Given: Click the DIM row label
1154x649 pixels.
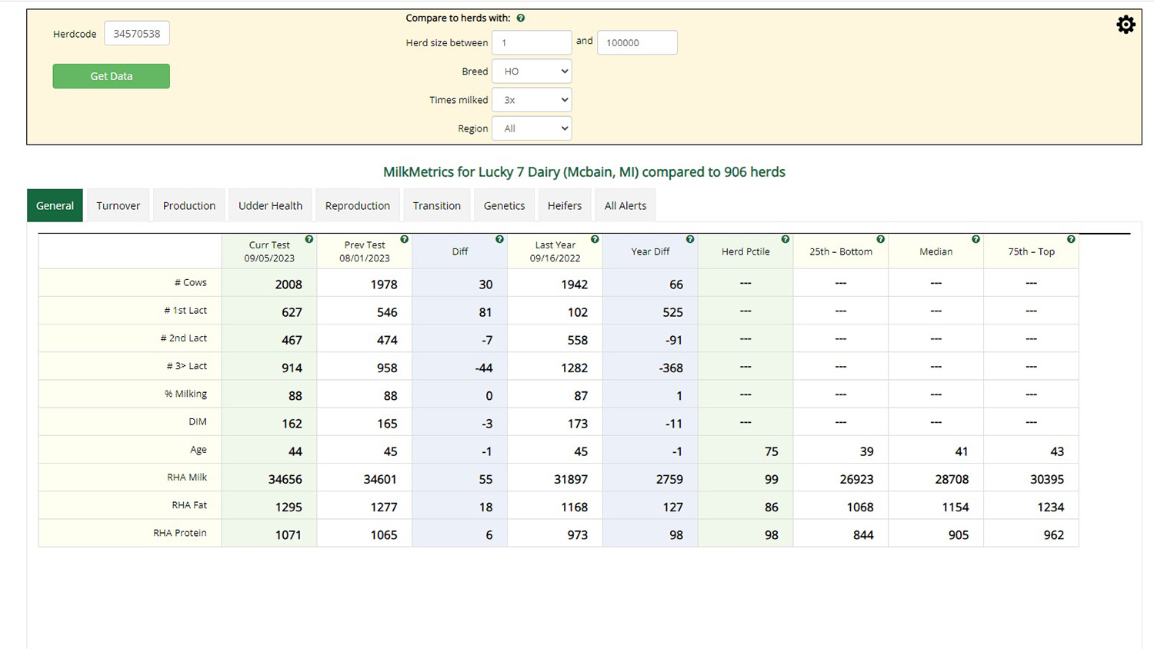Looking at the screenshot, I should (x=198, y=421).
